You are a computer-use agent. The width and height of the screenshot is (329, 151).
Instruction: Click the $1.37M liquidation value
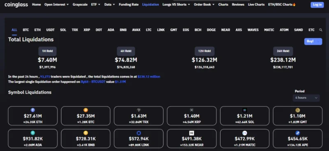pos(120,82)
